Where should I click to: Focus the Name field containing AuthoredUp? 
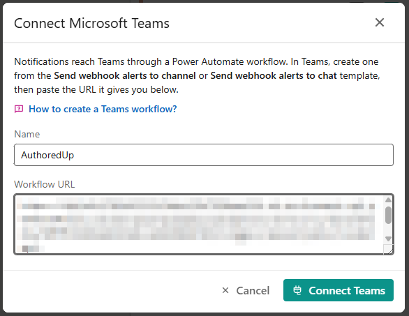[204, 155]
